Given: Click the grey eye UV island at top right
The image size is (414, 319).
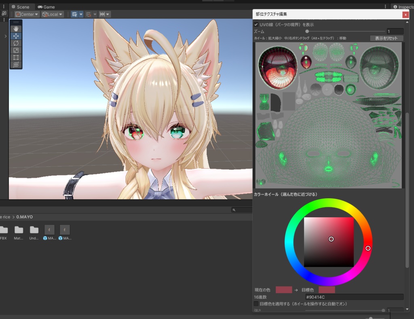Looking at the screenshot, I should coord(379,67).
